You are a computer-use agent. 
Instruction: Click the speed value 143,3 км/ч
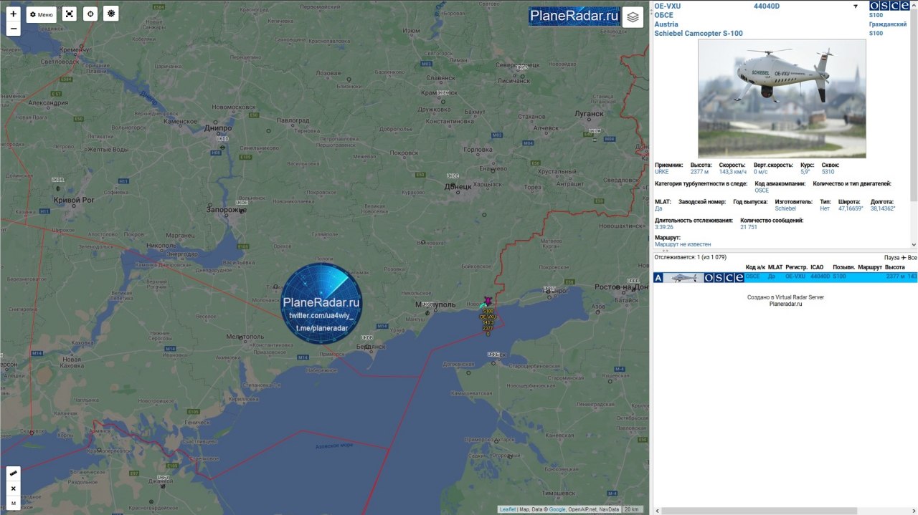pyautogui.click(x=733, y=172)
